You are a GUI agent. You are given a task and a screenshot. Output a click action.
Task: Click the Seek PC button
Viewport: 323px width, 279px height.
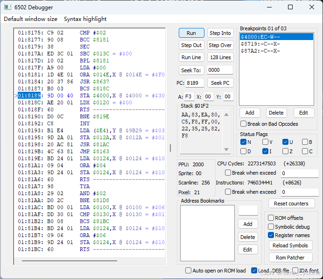(220, 83)
